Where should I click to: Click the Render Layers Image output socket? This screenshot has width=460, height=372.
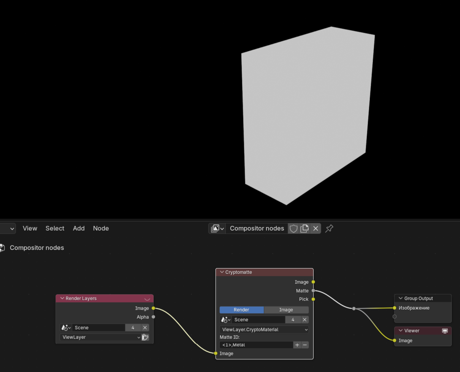tap(153, 308)
